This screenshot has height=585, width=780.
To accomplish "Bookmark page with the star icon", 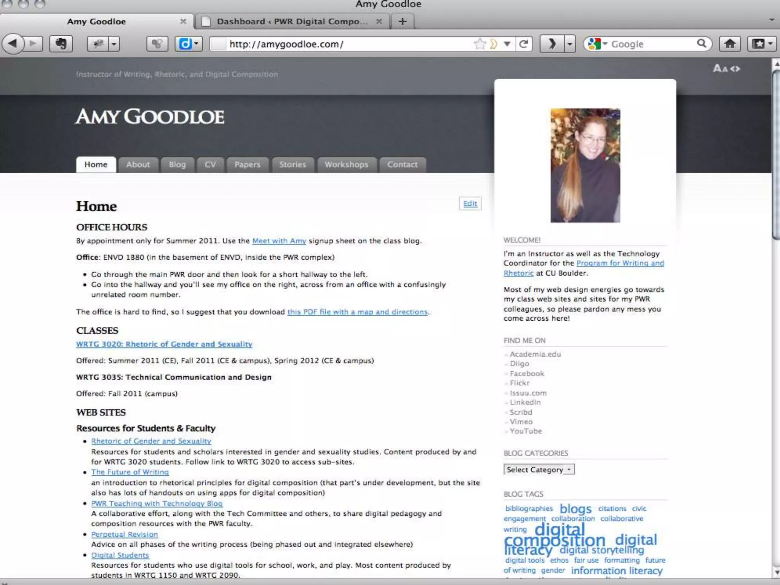I will (480, 44).
